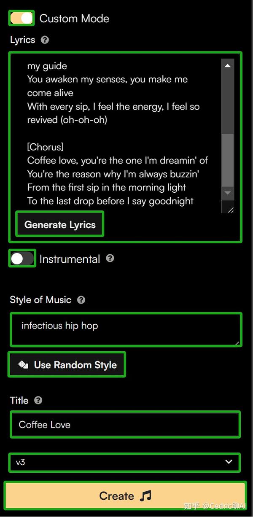This screenshot has height=517, width=253.
Task: Click the lyrics scrollbar thumb
Action: click(x=227, y=160)
